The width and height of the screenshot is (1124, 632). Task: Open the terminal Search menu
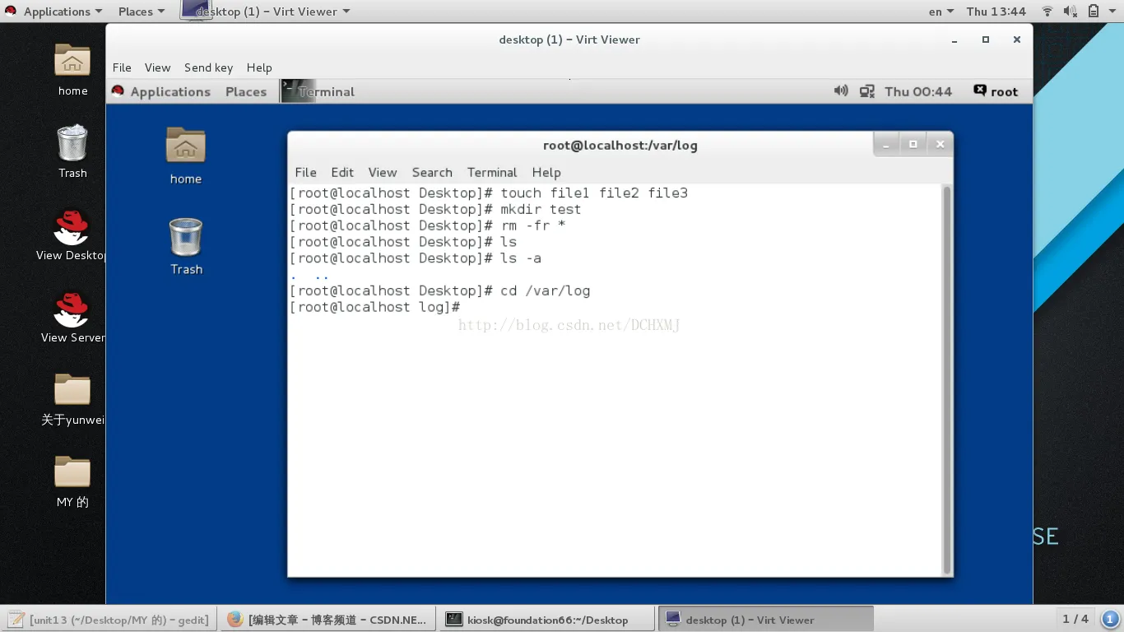[432, 172]
